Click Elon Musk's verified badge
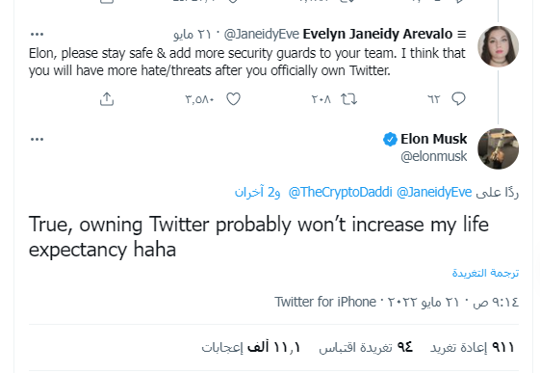Viewport: 540px width, 373px height. 390,139
